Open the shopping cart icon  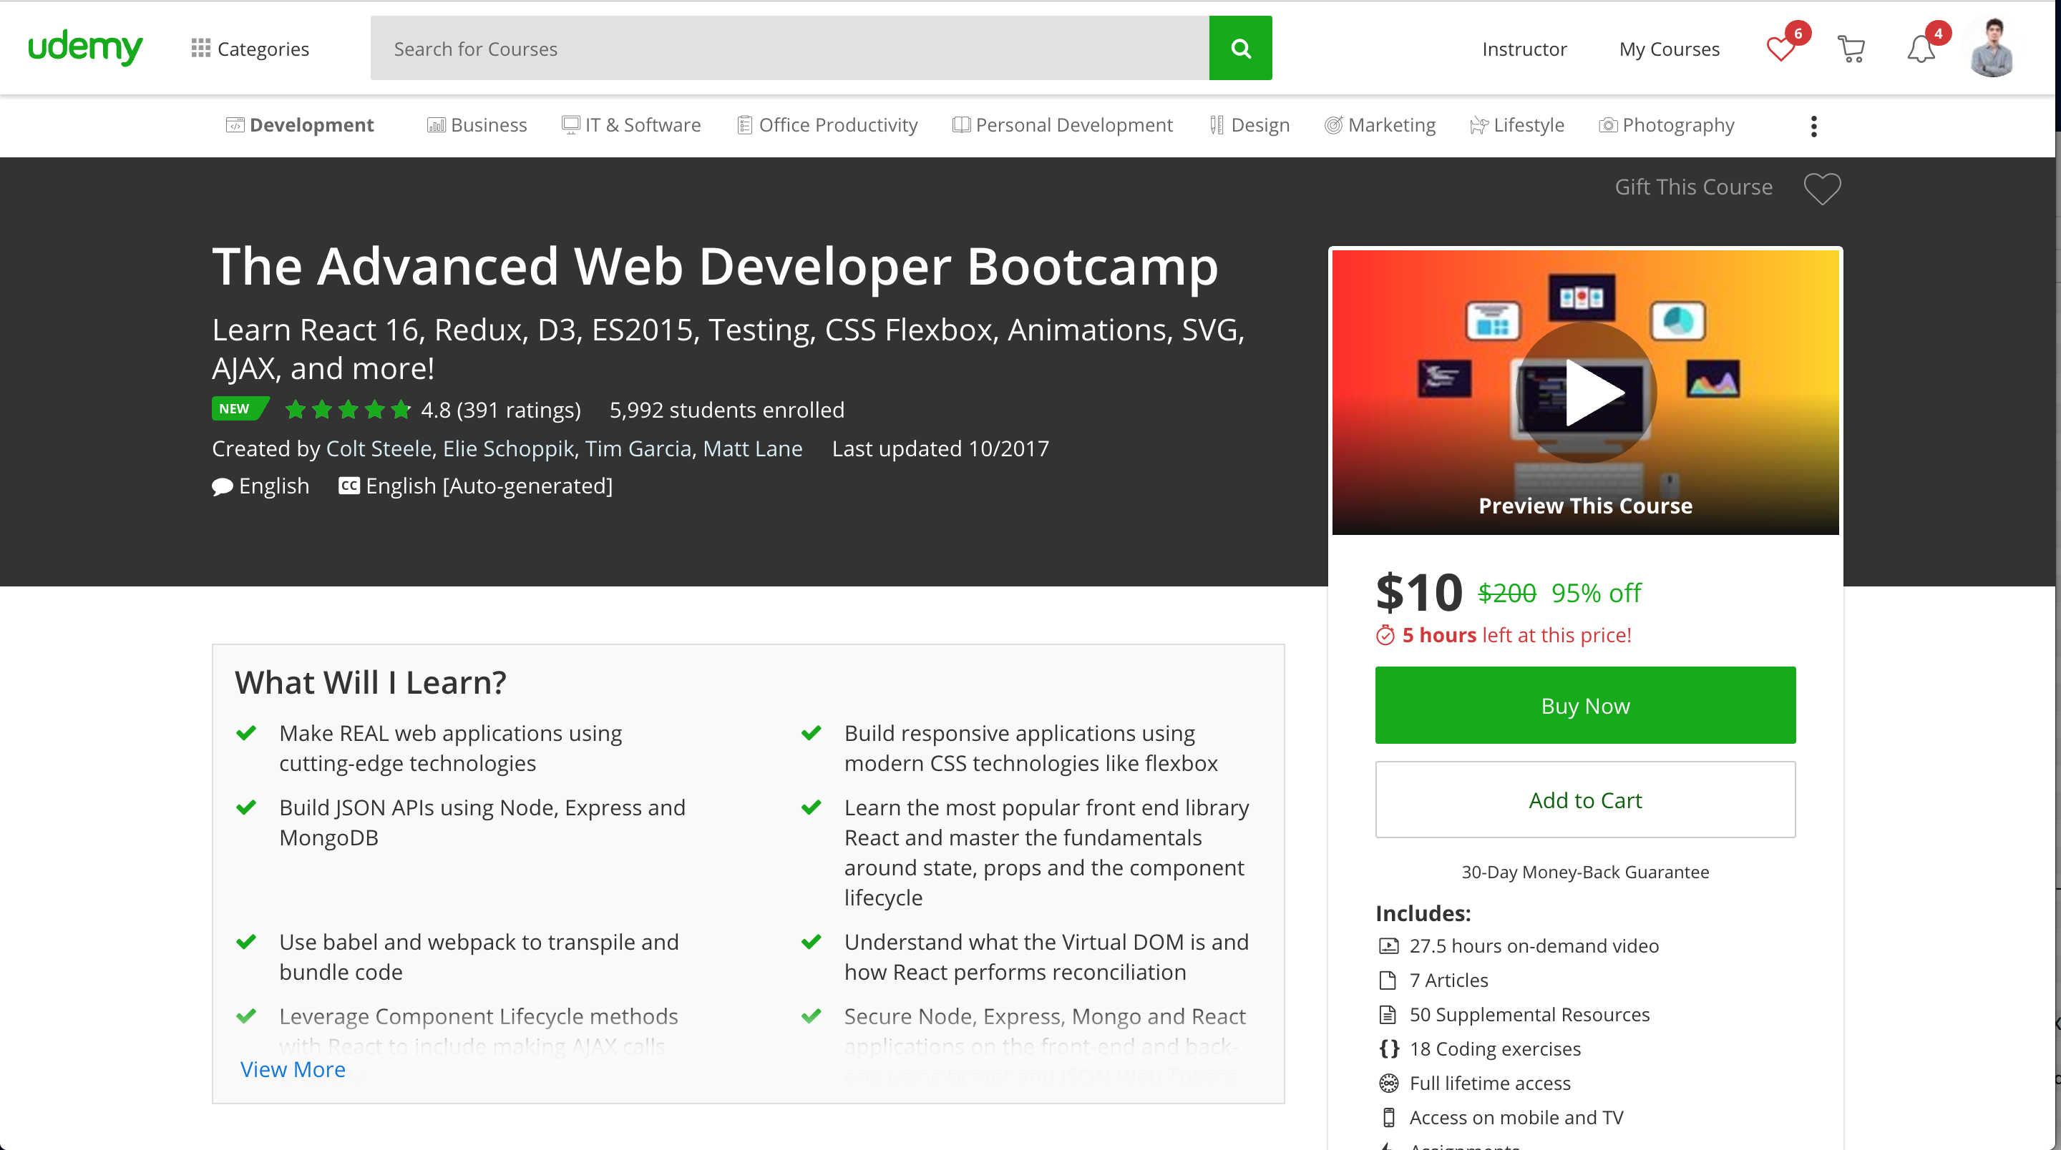1851,49
